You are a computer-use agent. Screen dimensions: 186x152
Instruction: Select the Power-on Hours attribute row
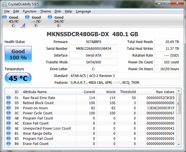click(x=90, y=108)
